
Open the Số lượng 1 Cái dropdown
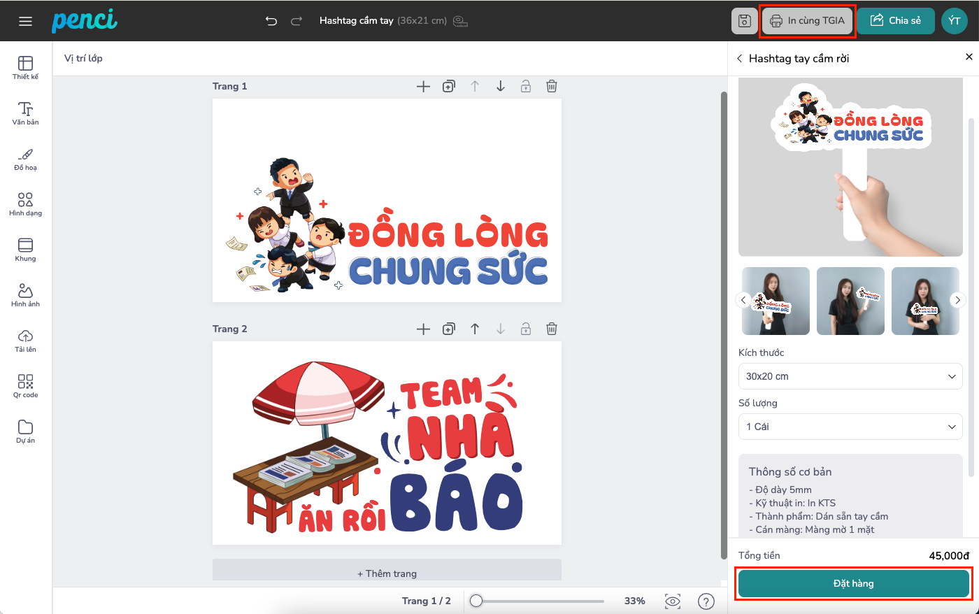point(850,427)
